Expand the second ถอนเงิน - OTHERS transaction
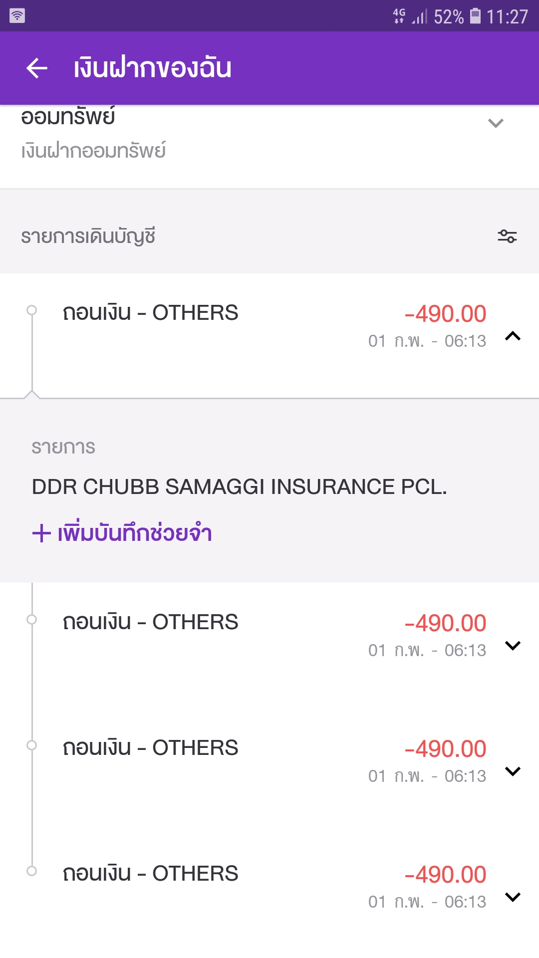The image size is (539, 958). click(513, 646)
